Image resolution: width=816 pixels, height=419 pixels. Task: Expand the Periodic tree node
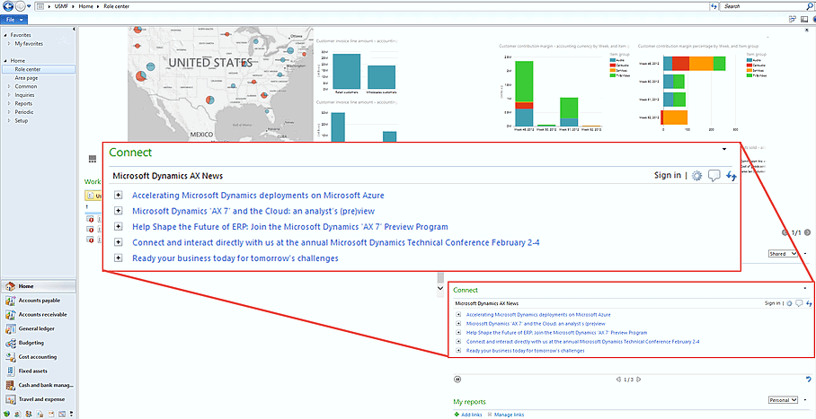tap(9, 112)
